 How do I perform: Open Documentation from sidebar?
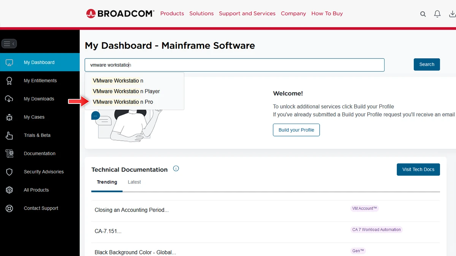click(x=40, y=153)
